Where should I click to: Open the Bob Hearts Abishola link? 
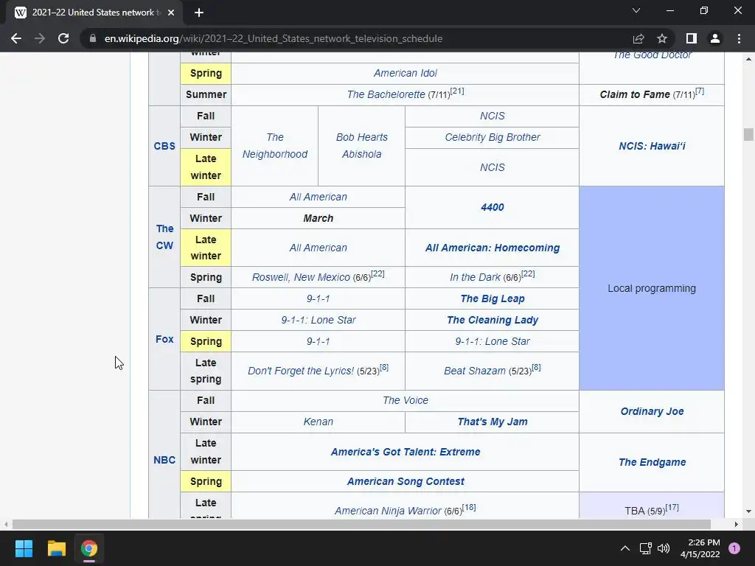361,145
